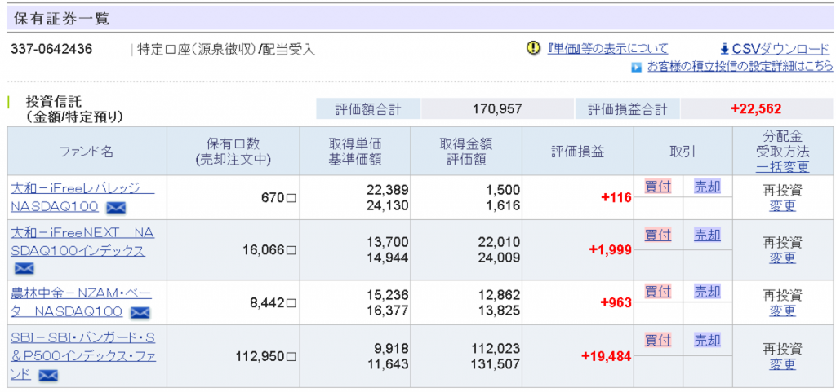The image size is (836, 392).
Task: Click mail icon beside NZAM・ベータ NASDAQ100
Action: pos(140,312)
